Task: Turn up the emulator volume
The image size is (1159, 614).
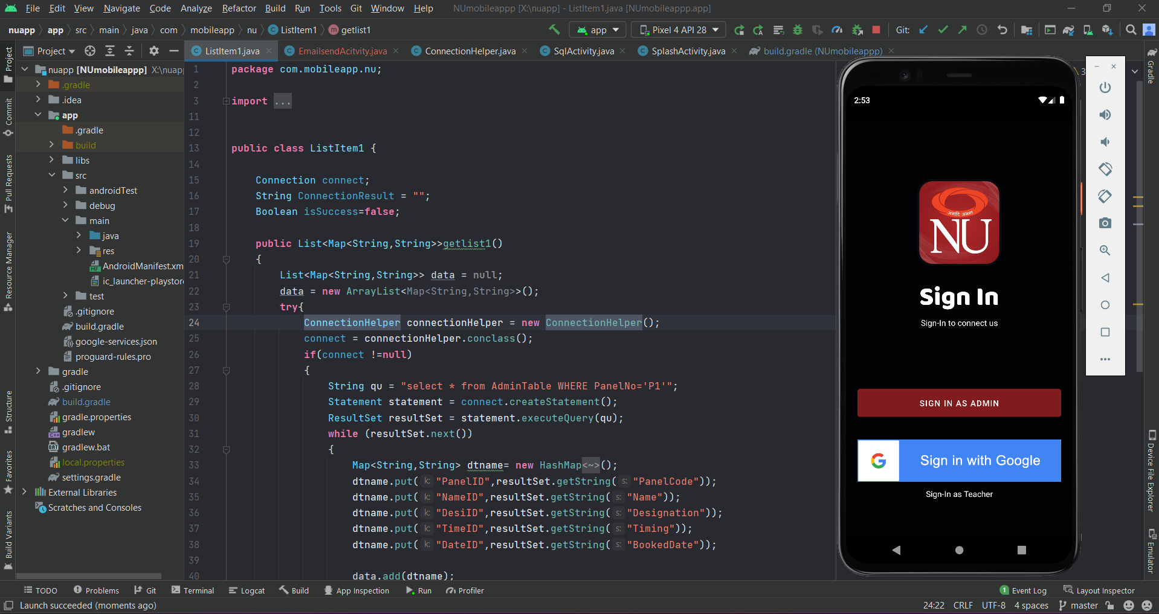Action: pos(1105,114)
